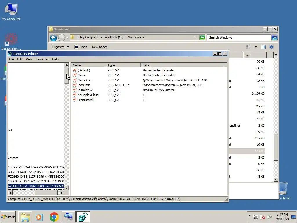Expand the Windows breadcrumb arrow
Image resolution: width=297 pixels, height=223 pixels.
pos(143,37)
